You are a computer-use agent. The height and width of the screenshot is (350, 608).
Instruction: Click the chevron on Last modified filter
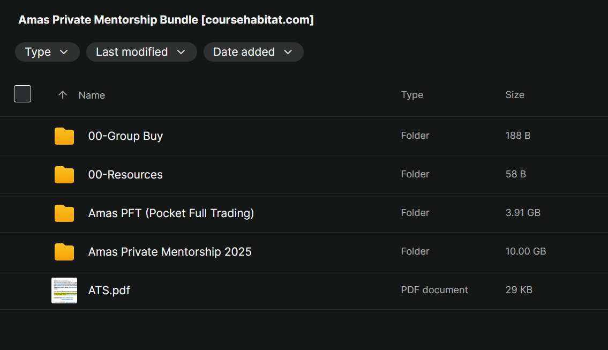181,52
